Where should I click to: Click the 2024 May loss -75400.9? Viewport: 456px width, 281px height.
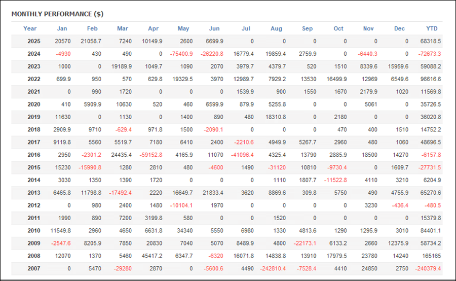181,54
